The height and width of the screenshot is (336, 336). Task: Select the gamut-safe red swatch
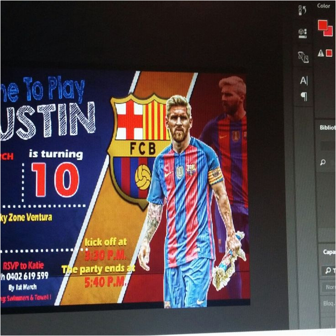pos(329,53)
